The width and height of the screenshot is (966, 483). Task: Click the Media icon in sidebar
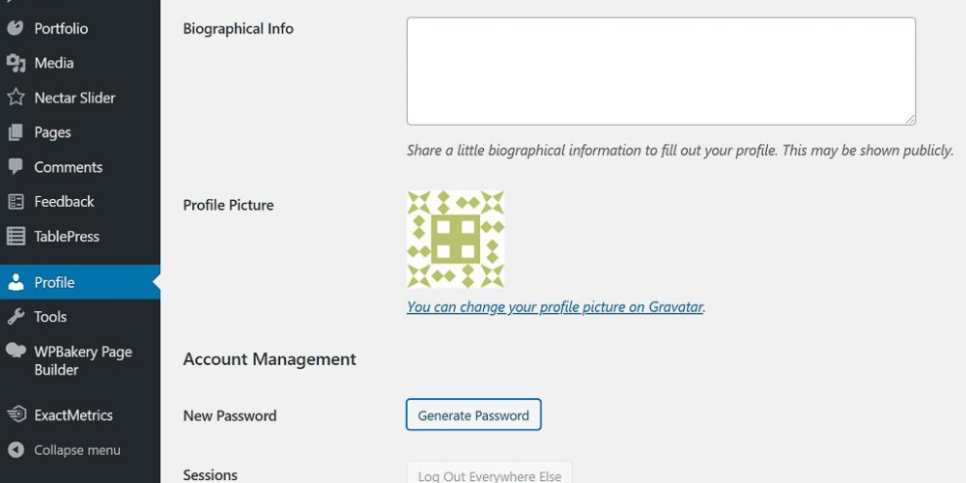point(15,63)
